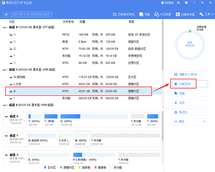
Task: Click the undo arrow in the toolbar
Action: coord(15,14)
